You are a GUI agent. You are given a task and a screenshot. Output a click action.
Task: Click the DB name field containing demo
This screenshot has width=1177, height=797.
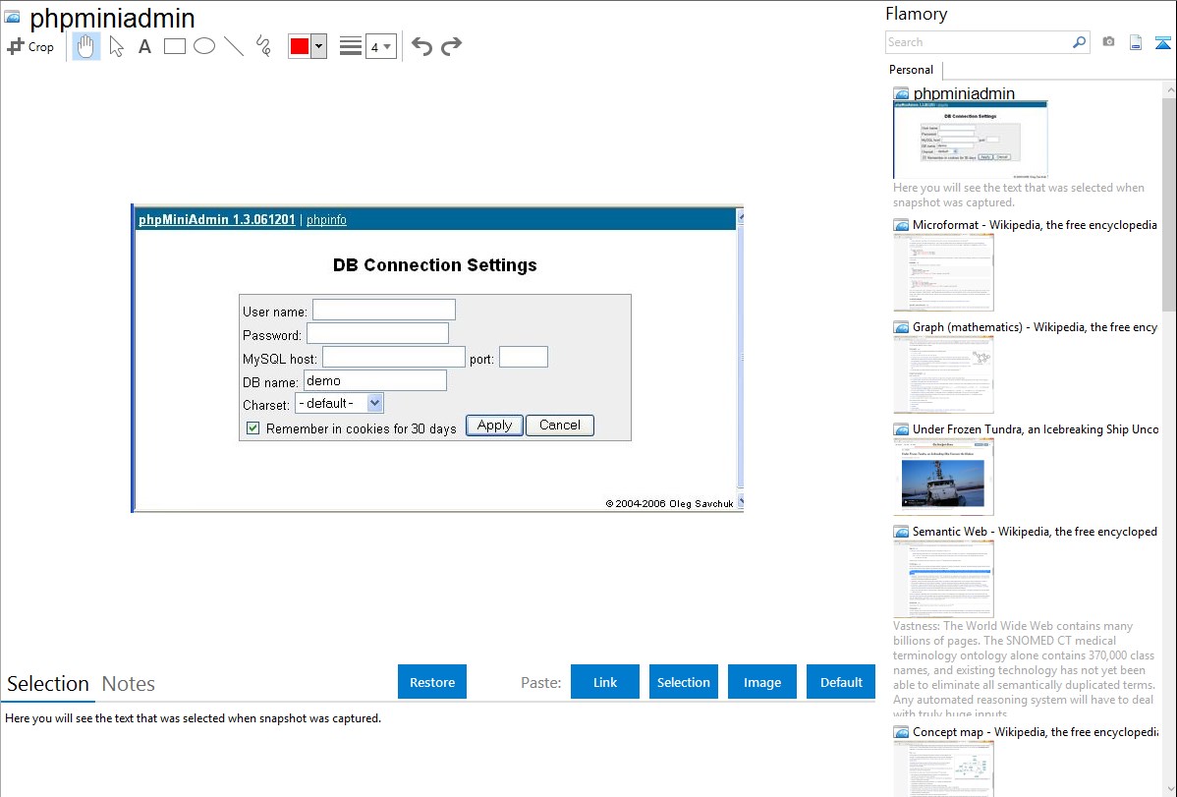point(375,381)
